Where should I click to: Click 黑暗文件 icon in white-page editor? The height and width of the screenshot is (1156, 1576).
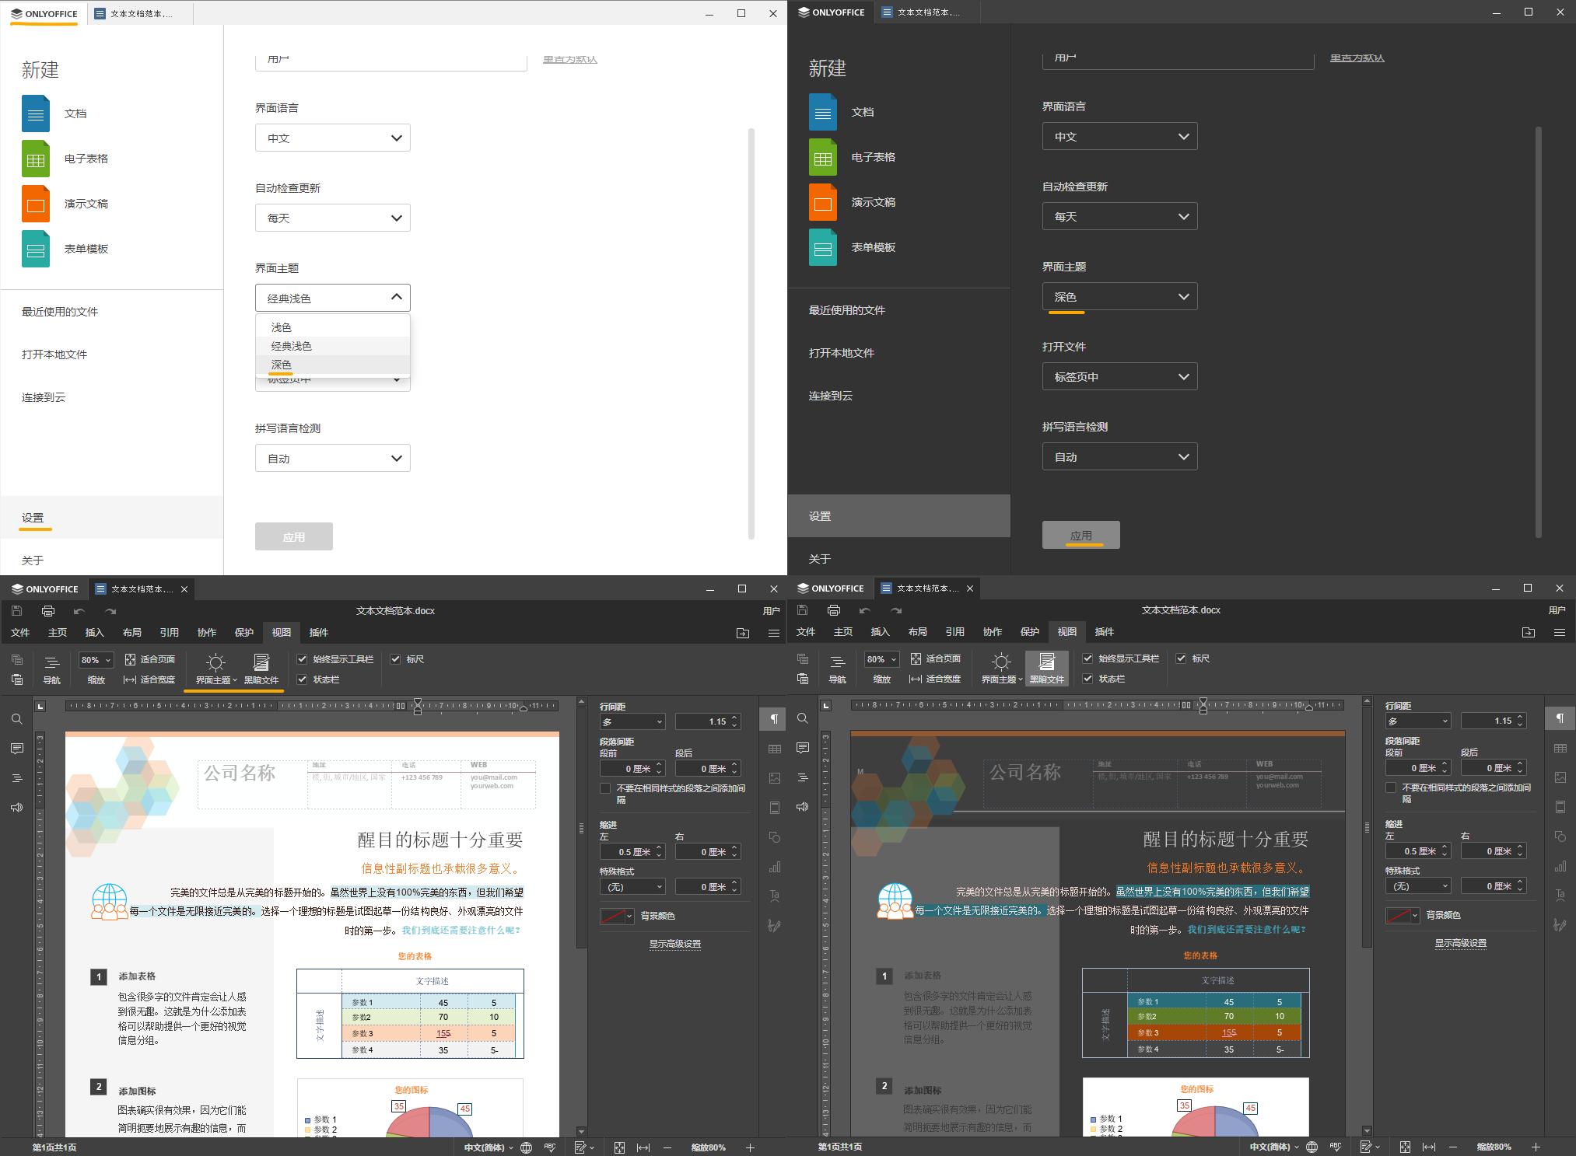tap(261, 662)
